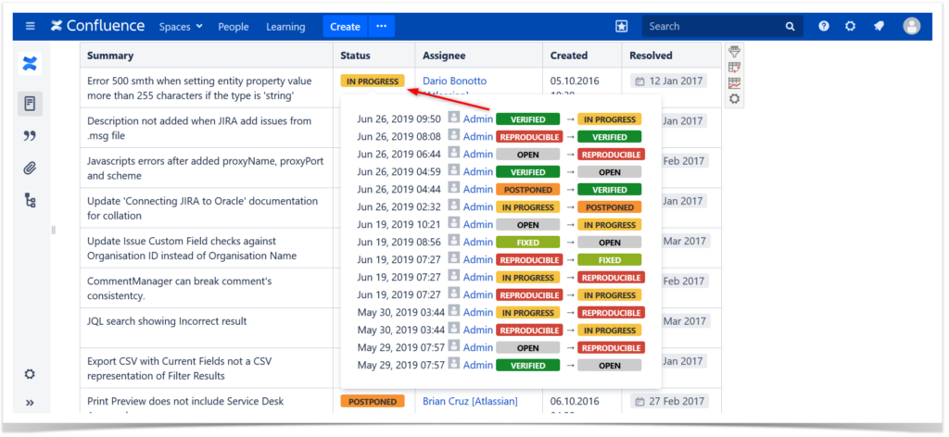
Task: Click 05.10.2016 created date cell
Action: (575, 81)
